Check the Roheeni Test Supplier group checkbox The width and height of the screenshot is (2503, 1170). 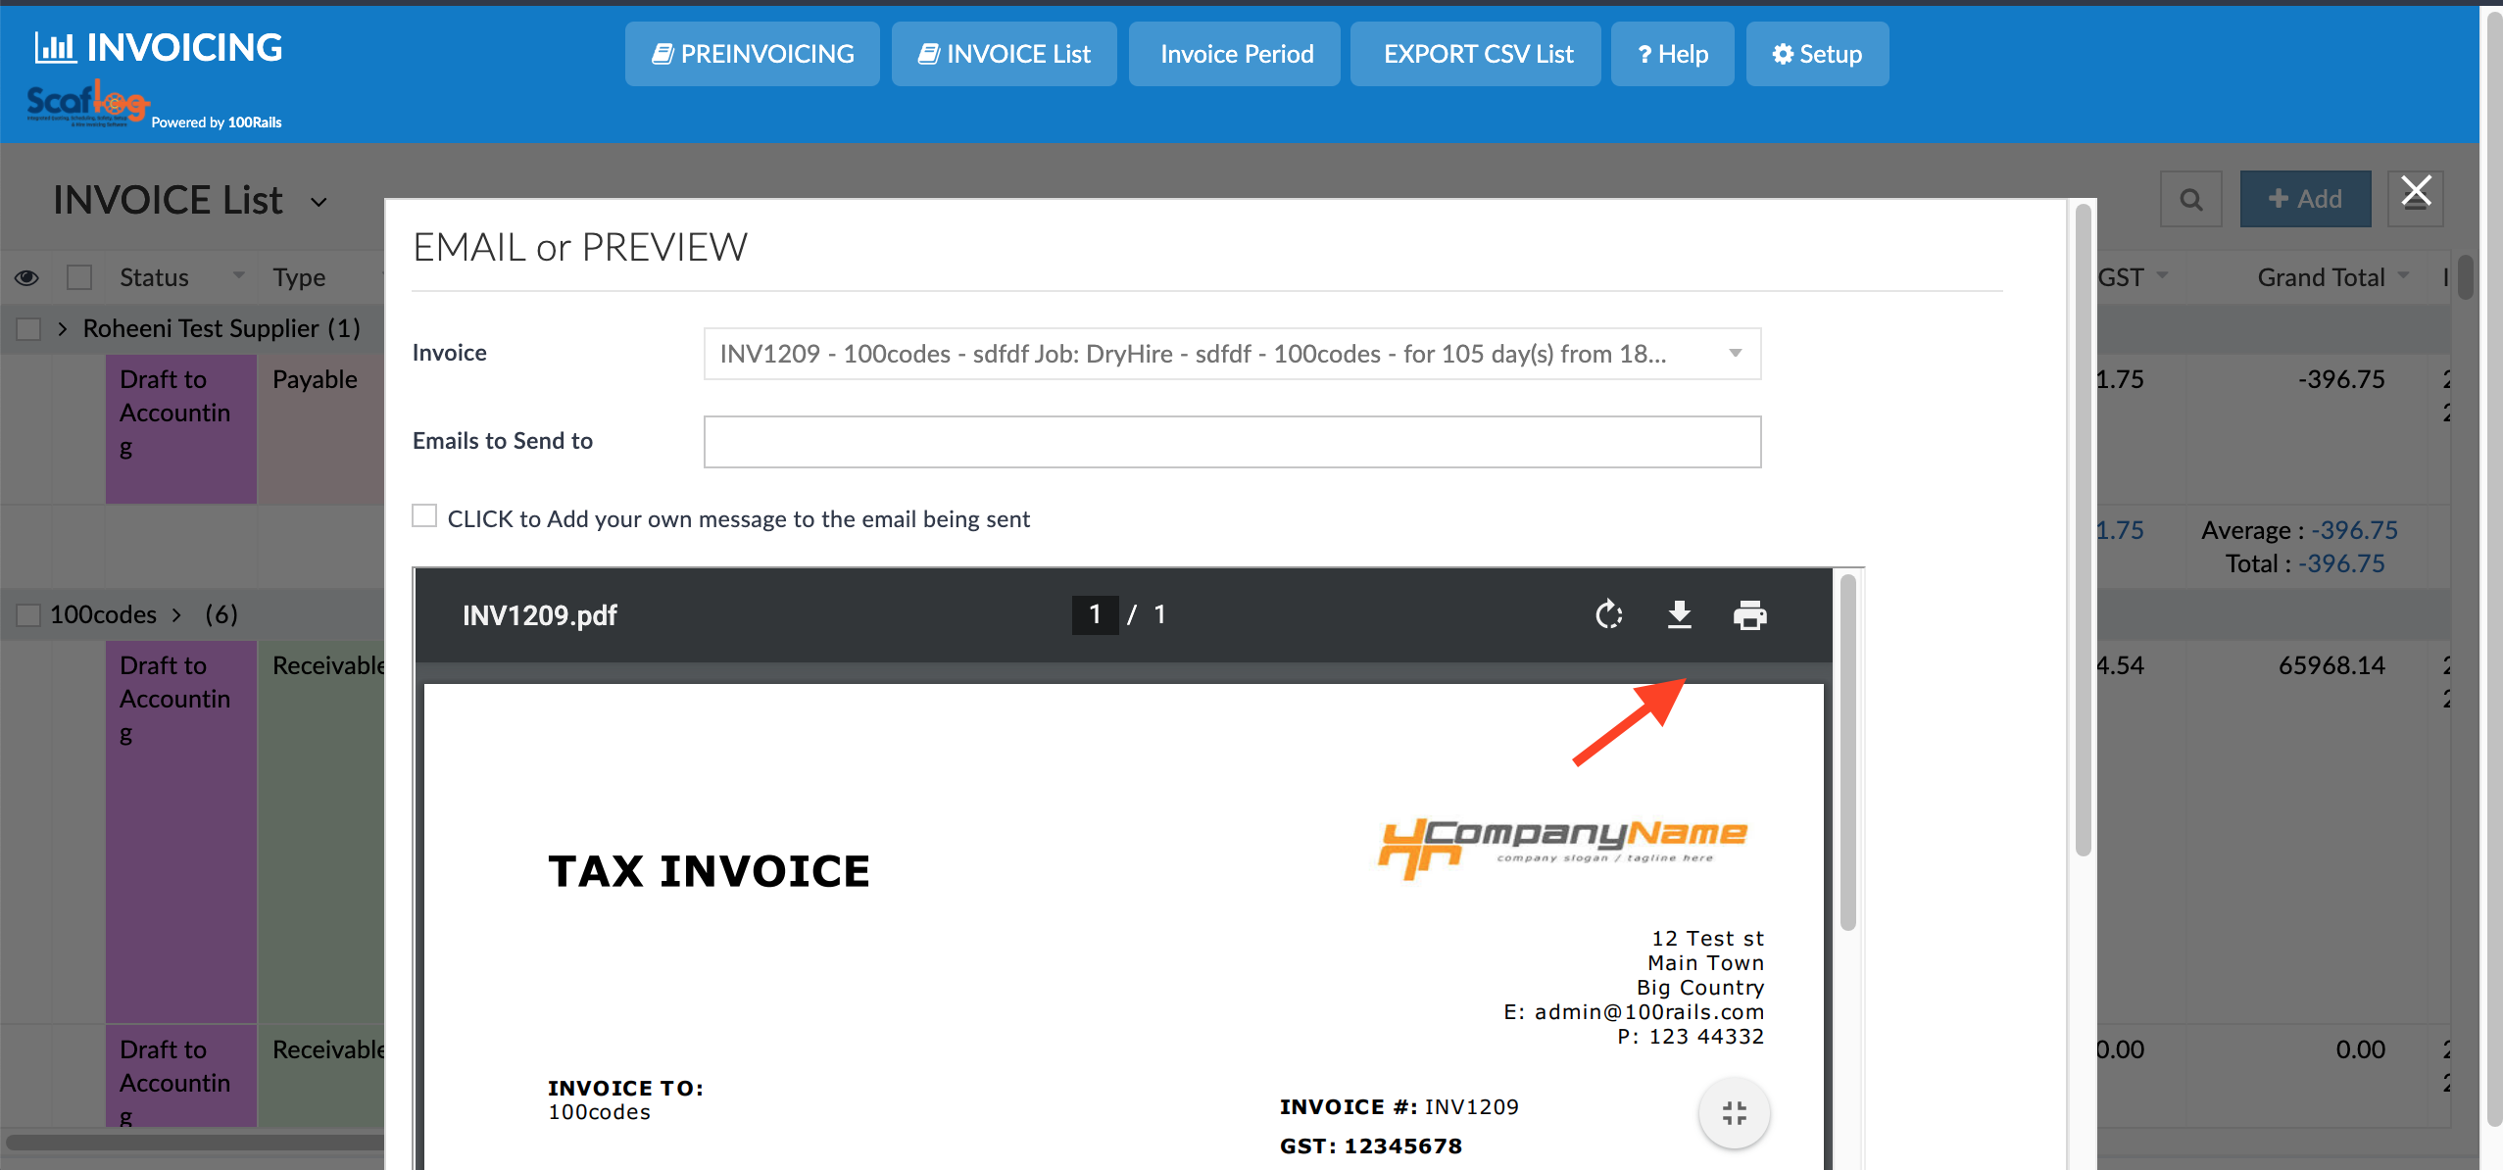coord(28,329)
